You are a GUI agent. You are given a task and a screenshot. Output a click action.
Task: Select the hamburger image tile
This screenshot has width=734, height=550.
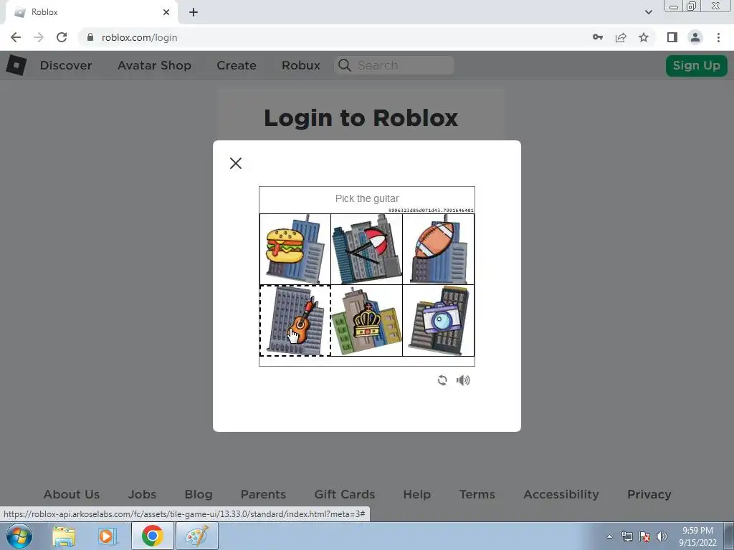pyautogui.click(x=295, y=249)
